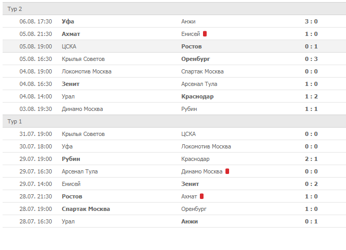The image size is (346, 250).
Task: Click the ЦСКА vs Ростов 0:1 score
Action: pos(311,46)
